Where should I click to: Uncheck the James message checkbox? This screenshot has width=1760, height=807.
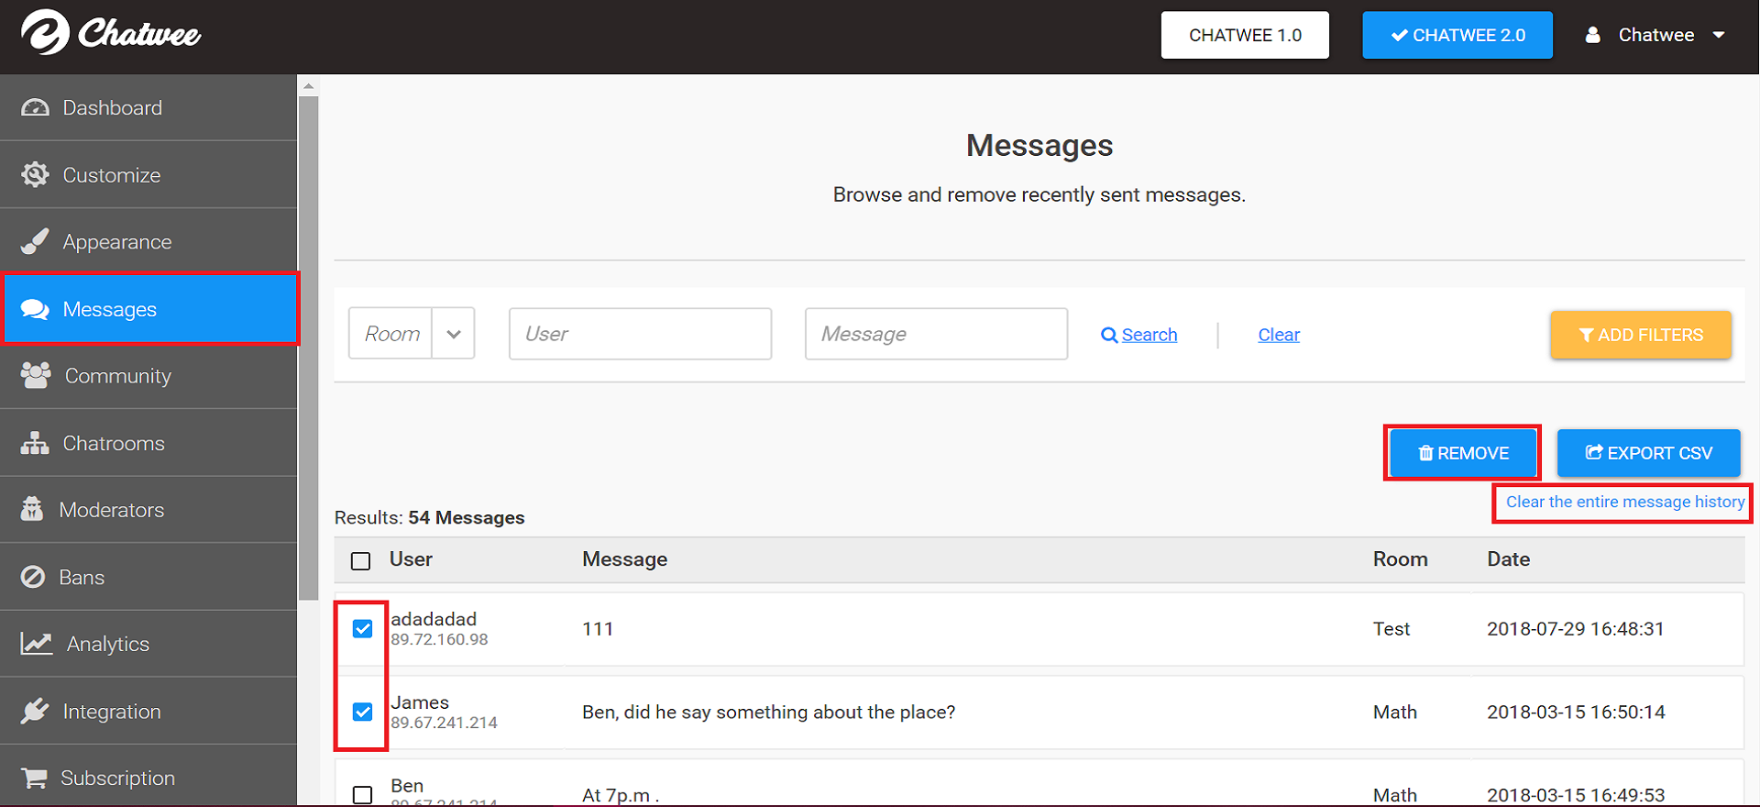[x=363, y=712]
